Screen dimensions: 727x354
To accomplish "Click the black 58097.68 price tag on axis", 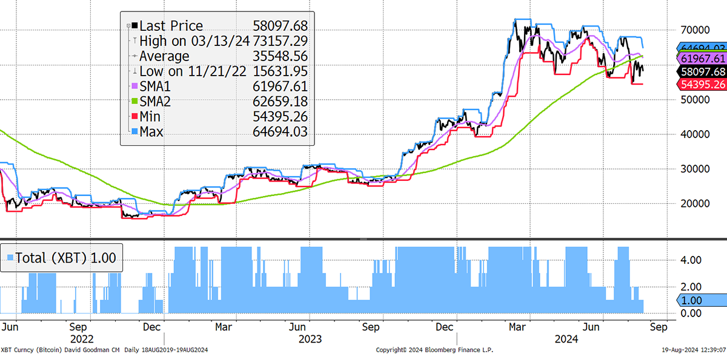I will pos(701,71).
